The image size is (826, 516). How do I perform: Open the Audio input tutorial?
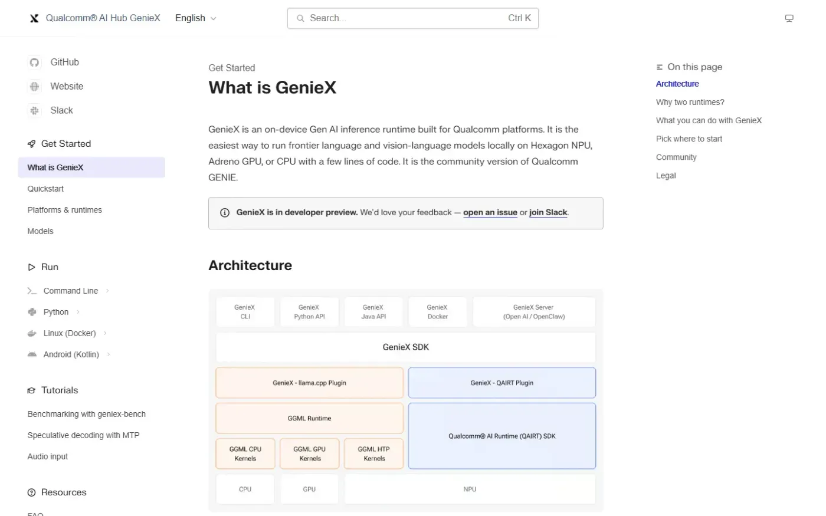click(47, 456)
